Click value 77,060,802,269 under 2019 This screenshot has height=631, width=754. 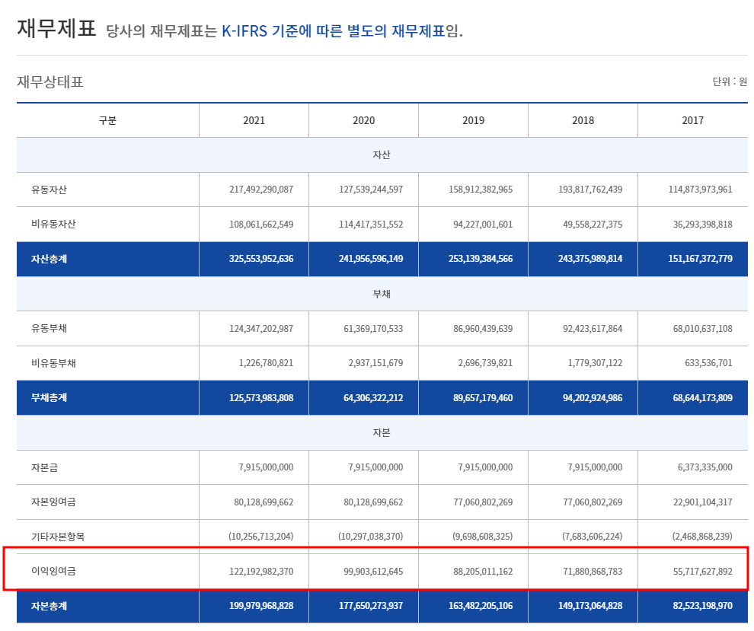click(483, 502)
